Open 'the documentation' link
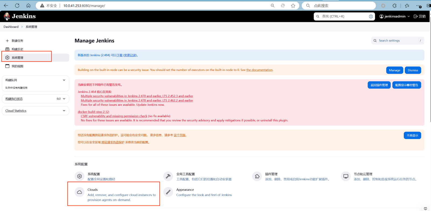This screenshot has height=211, width=431. pyautogui.click(x=259, y=70)
